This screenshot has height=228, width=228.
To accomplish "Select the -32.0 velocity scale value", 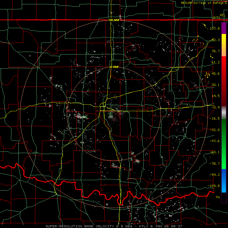I will [x=215, y=130].
